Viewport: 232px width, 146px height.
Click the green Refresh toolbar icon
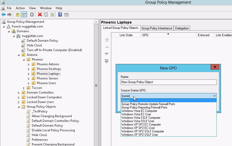pos(52,15)
